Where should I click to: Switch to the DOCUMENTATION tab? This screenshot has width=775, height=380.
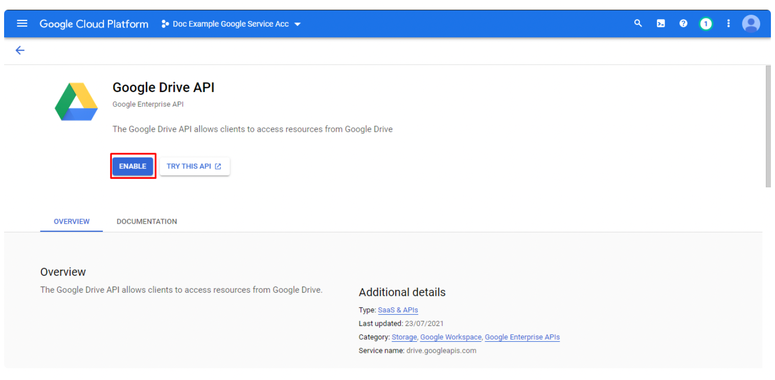coord(147,221)
